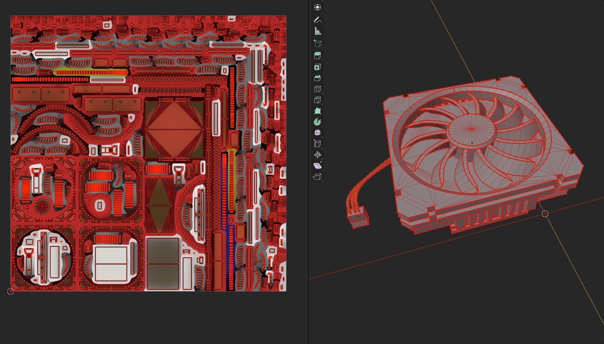Select the Edge Slide tool

(317, 144)
